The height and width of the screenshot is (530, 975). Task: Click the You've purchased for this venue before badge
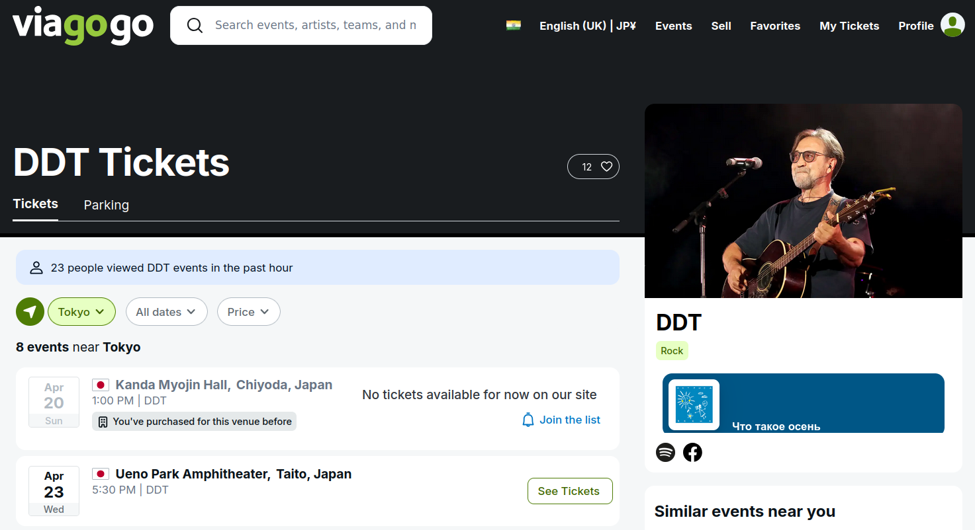[x=194, y=422]
